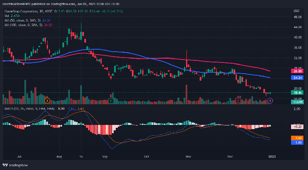Click the Aug label on time axis
This screenshot has width=308, height=170.
pyautogui.click(x=59, y=157)
